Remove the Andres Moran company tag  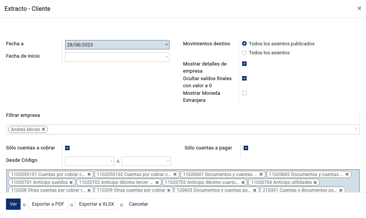tap(43, 129)
